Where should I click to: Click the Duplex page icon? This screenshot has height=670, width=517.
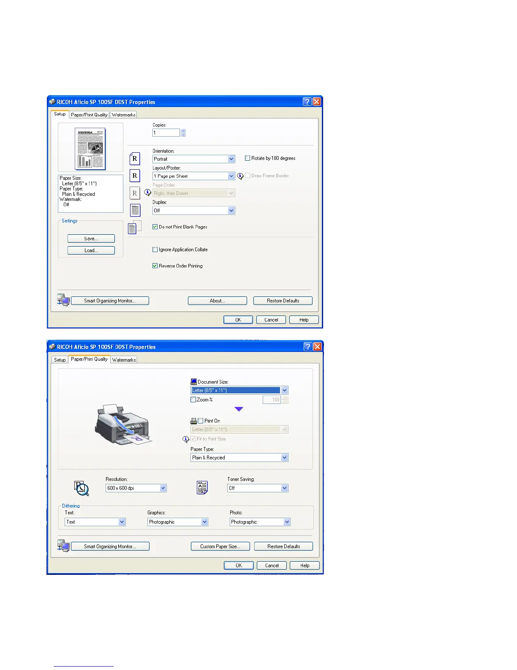tap(135, 210)
